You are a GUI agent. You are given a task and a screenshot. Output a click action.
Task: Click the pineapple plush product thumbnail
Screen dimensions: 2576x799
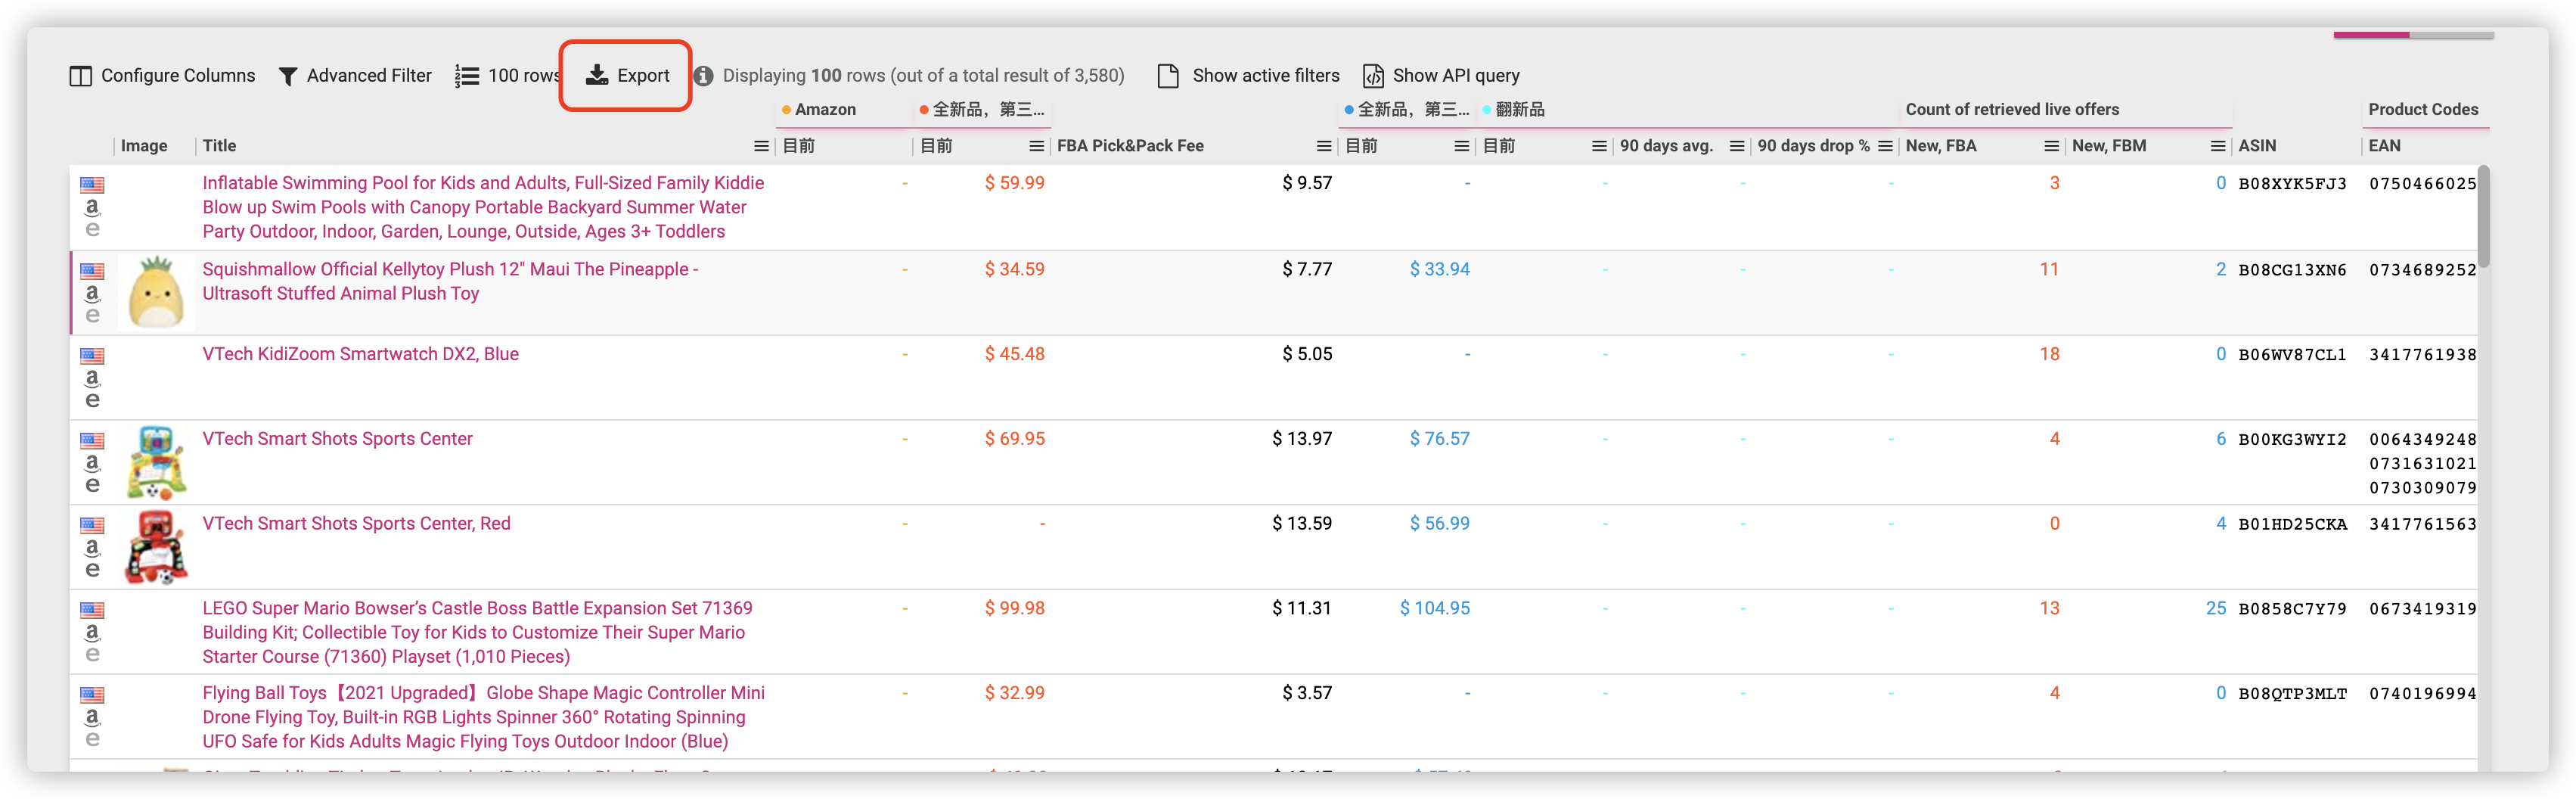tap(156, 293)
